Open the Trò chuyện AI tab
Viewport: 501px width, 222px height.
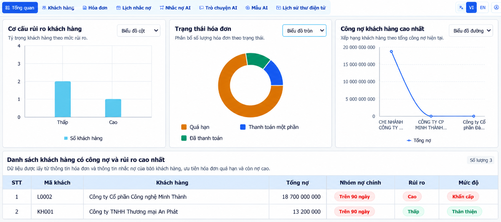218,7
